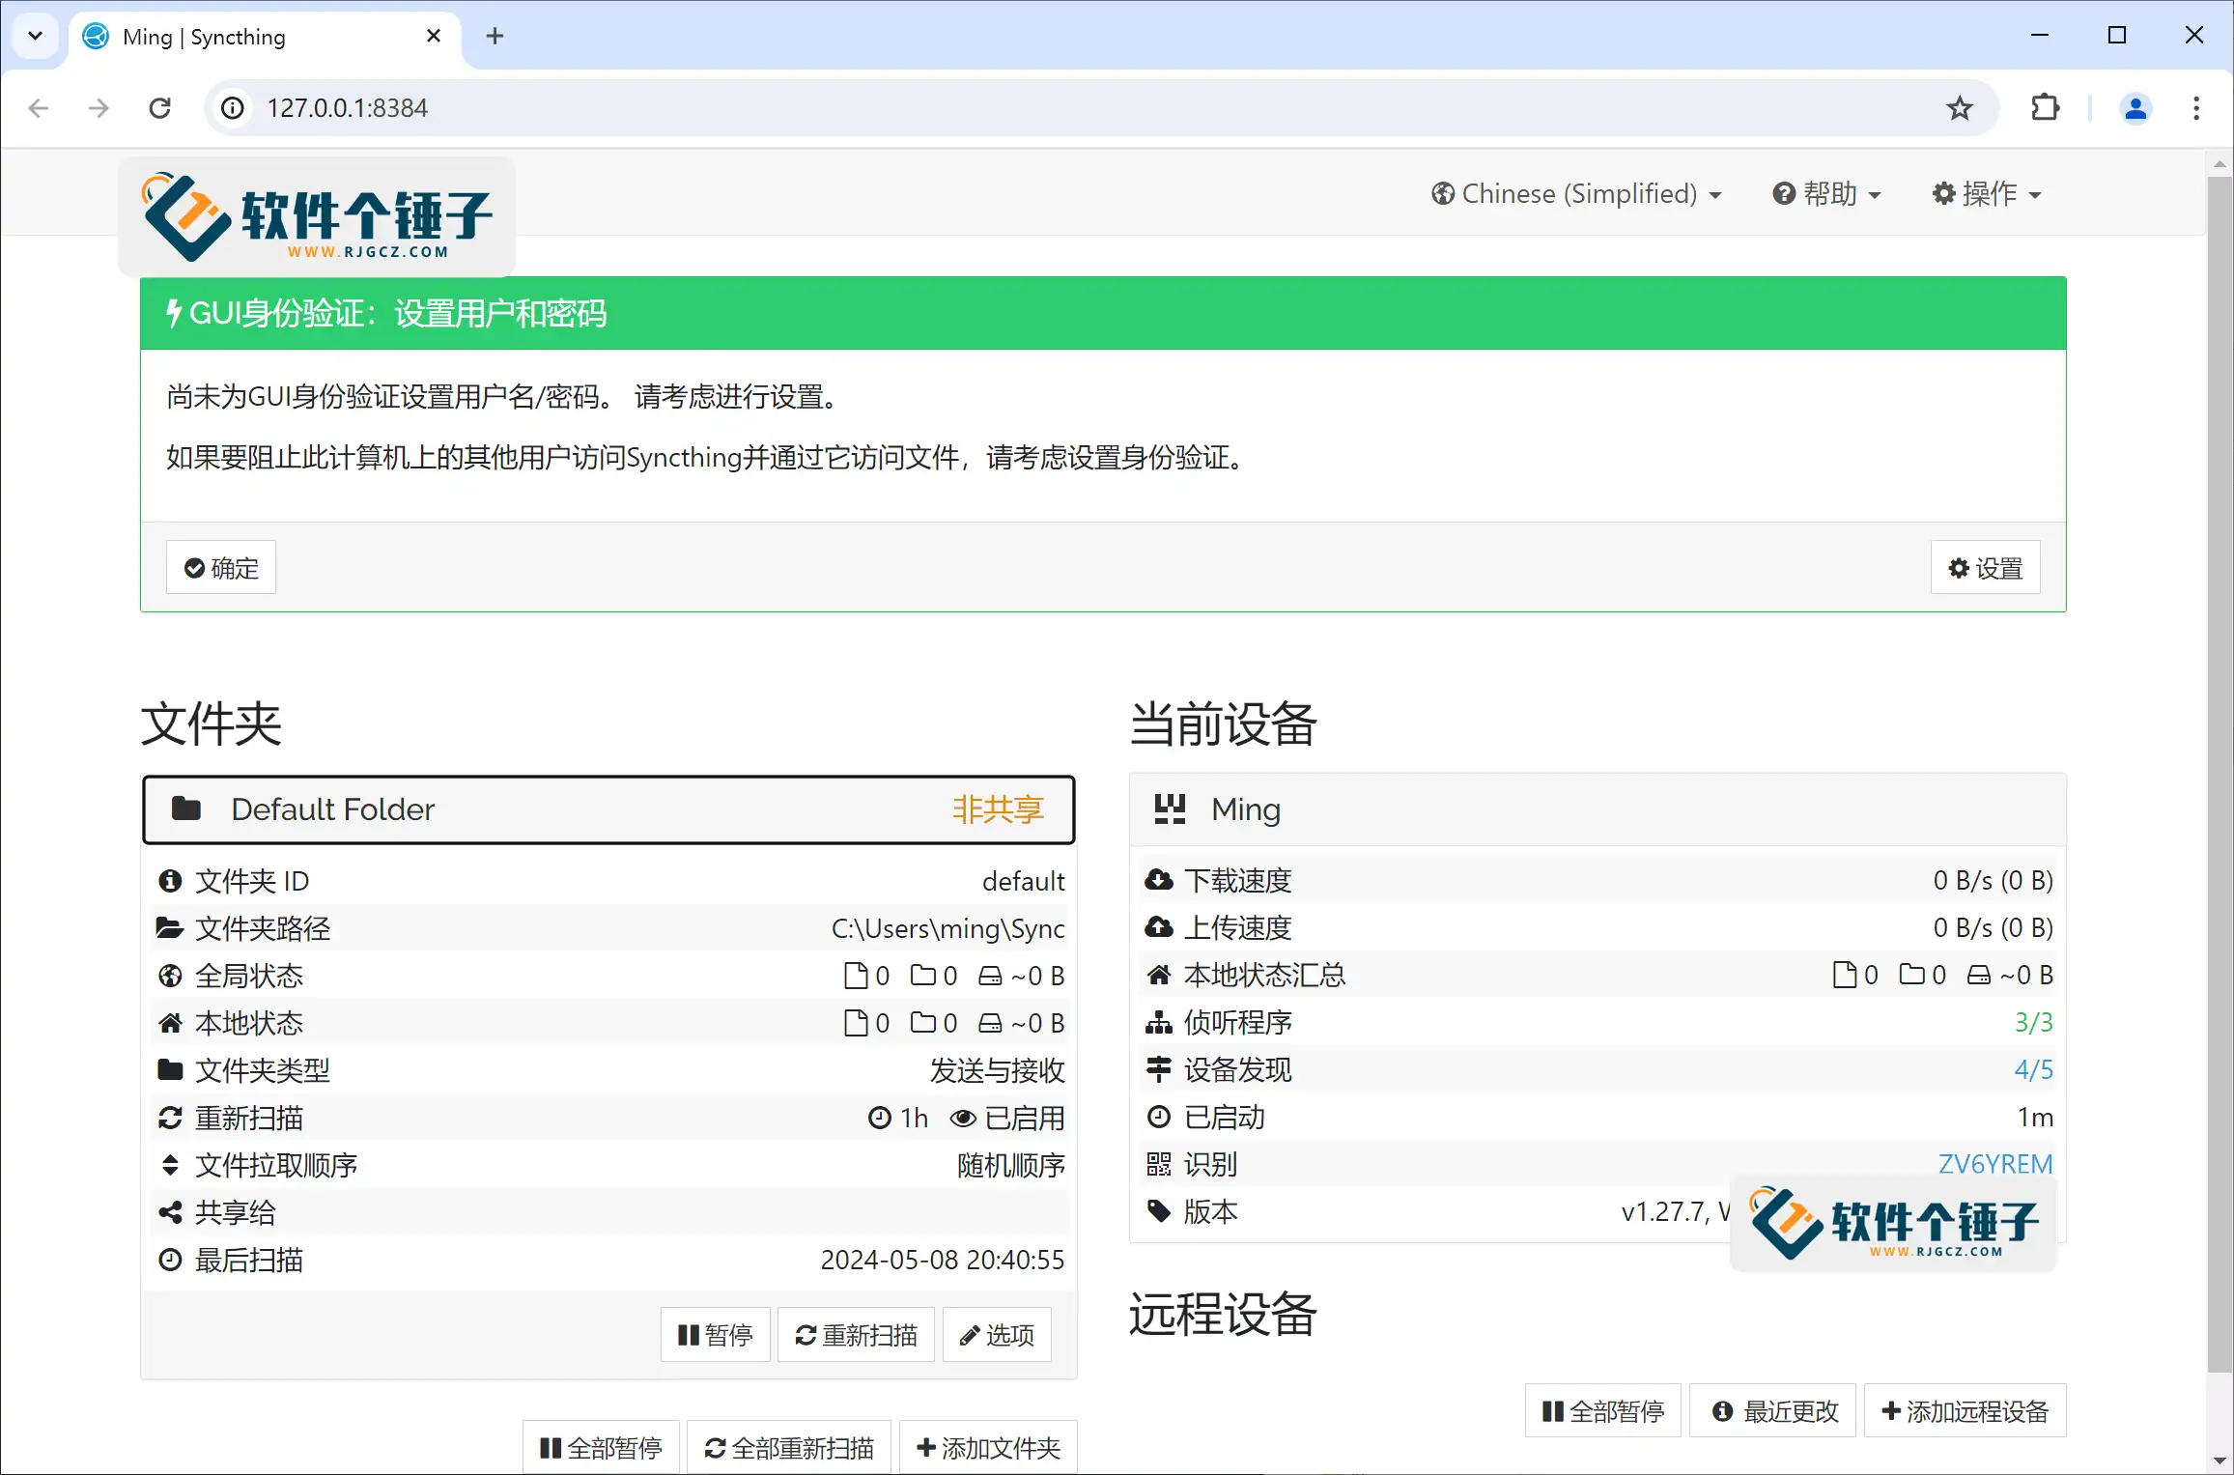Click the folder icon next to 文件夹类型
Screen dimensions: 2234x1475
coord(170,1070)
